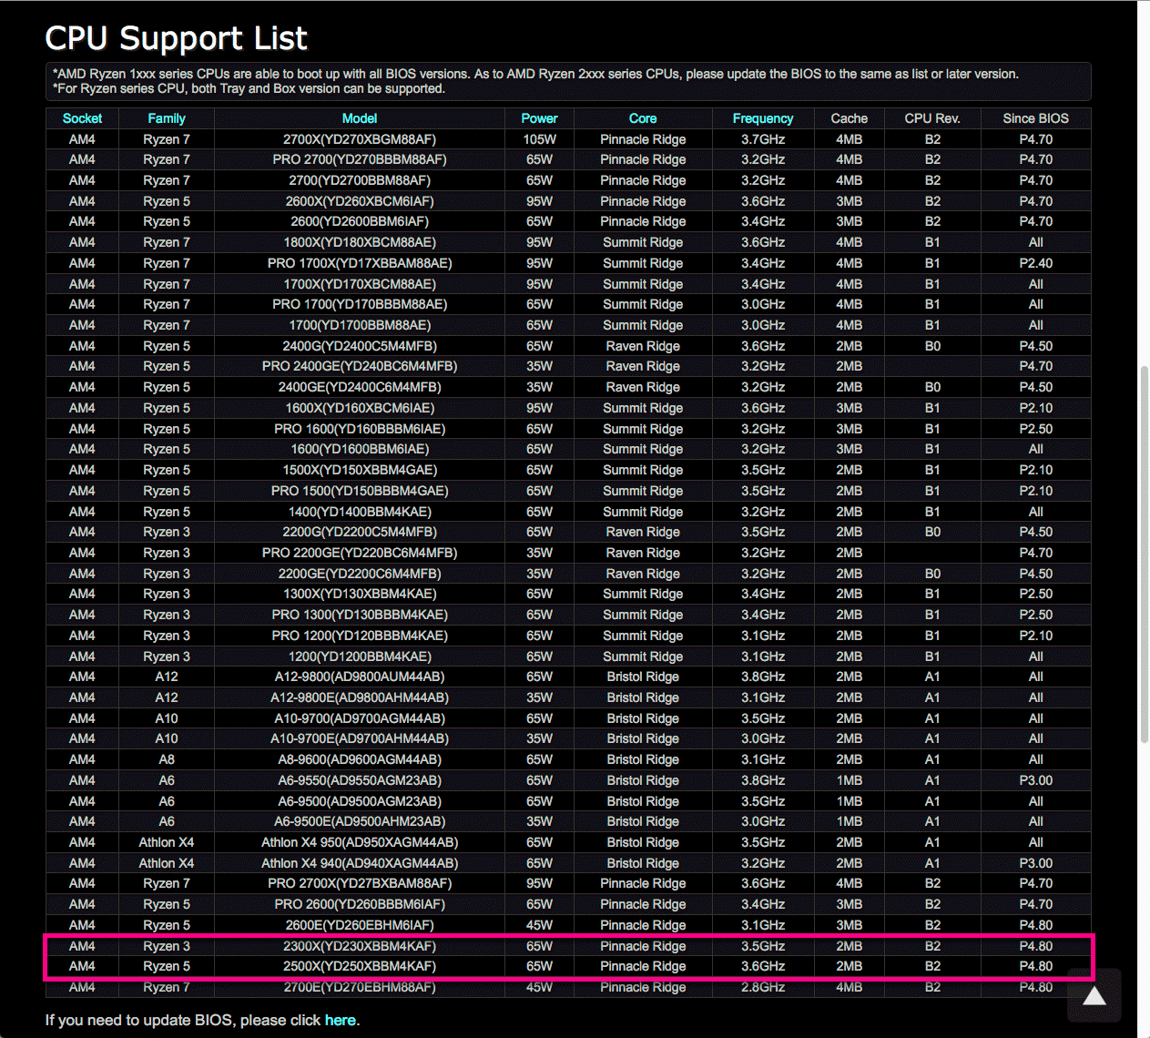Select model cell PRO 2400GE(YD240BC6M4MFB)
The image size is (1150, 1038).
(x=360, y=366)
